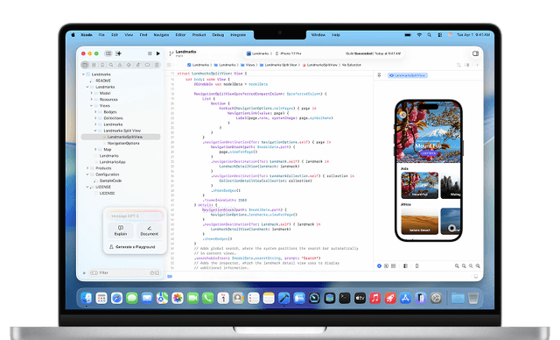Collapse the Views folder in navigator
560x340 pixels.
91,106
